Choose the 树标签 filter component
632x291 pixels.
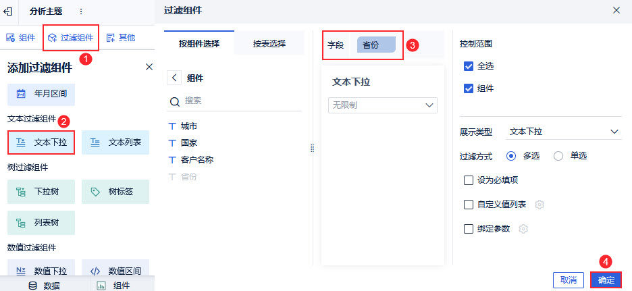[115, 192]
